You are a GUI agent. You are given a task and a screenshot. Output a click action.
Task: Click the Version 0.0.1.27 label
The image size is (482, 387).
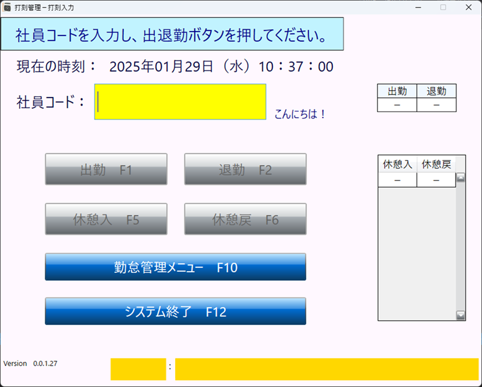31,363
